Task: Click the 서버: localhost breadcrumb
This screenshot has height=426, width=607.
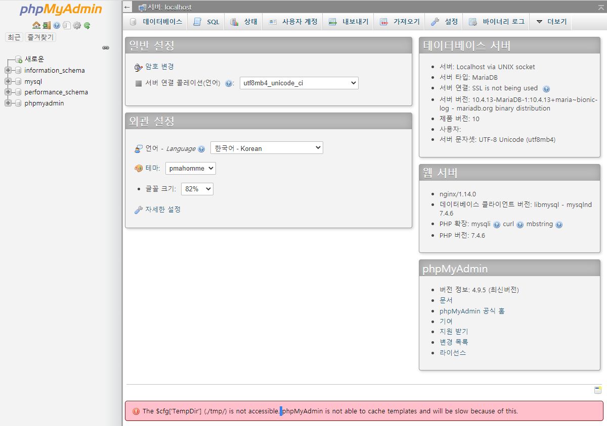Action: [x=169, y=8]
